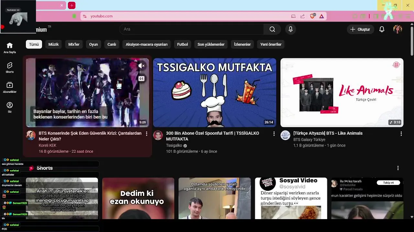Click scrollbar down arrow
This screenshot has height=232, width=414.
(x=412, y=217)
